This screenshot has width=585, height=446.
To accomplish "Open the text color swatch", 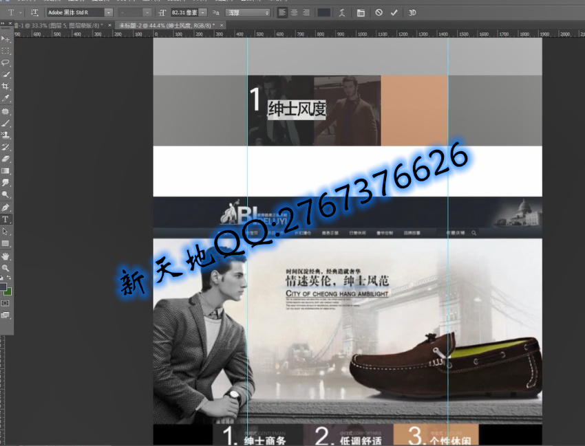I will 323,12.
